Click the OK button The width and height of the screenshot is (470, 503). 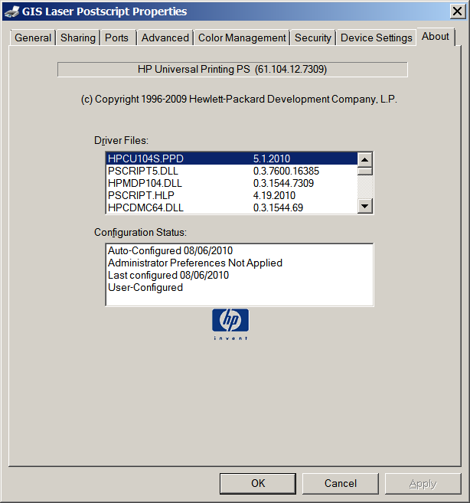point(258,483)
